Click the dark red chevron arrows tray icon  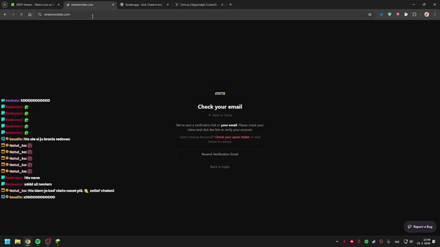pos(359,242)
